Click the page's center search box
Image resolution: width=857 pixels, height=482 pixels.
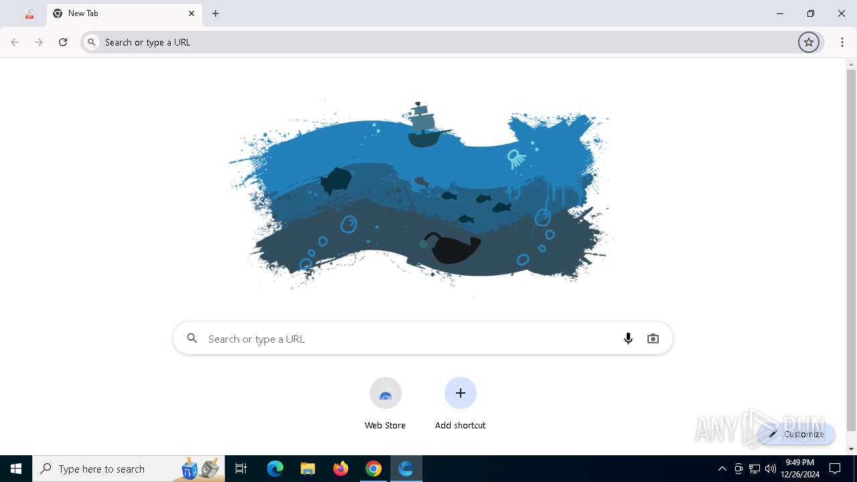coord(422,339)
